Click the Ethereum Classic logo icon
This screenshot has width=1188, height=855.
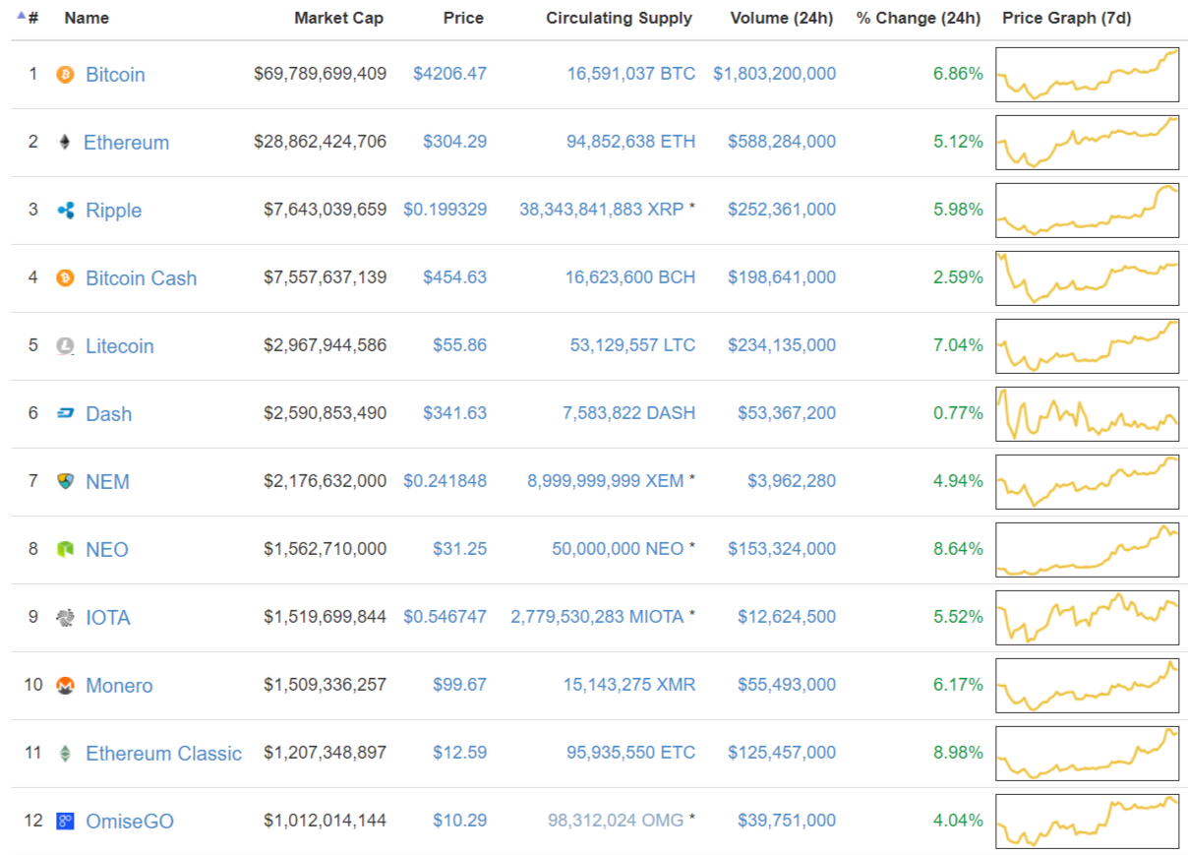point(65,753)
